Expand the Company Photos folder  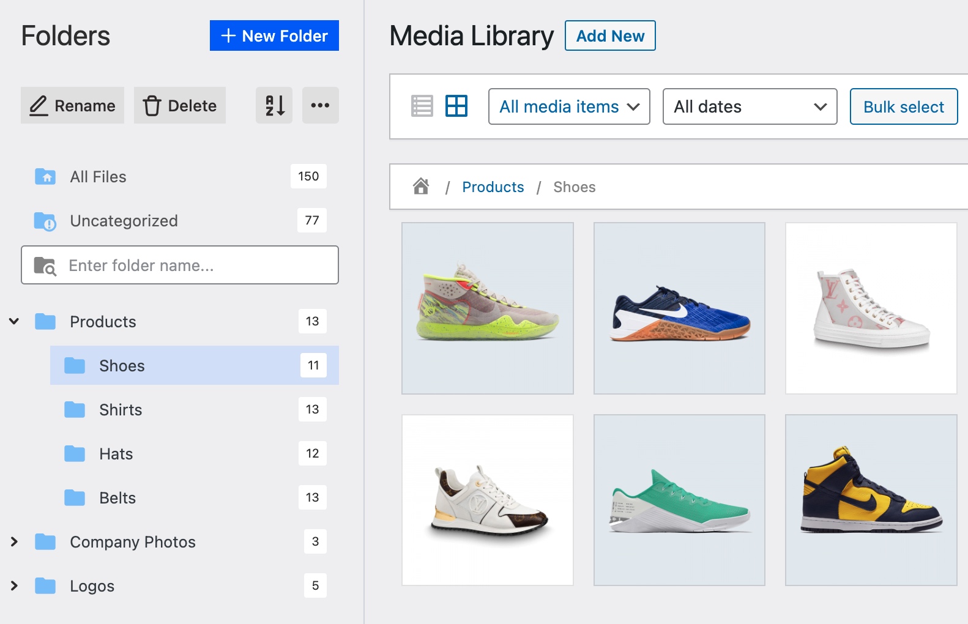click(14, 541)
